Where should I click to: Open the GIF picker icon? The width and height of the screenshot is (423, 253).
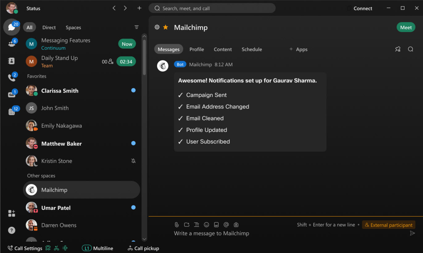point(216,225)
